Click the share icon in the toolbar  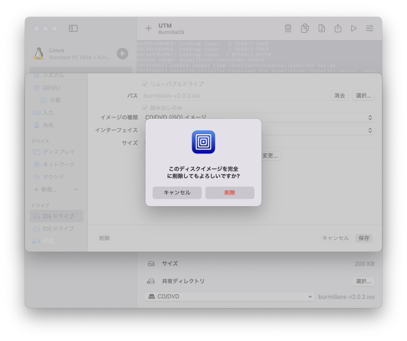[x=338, y=28]
